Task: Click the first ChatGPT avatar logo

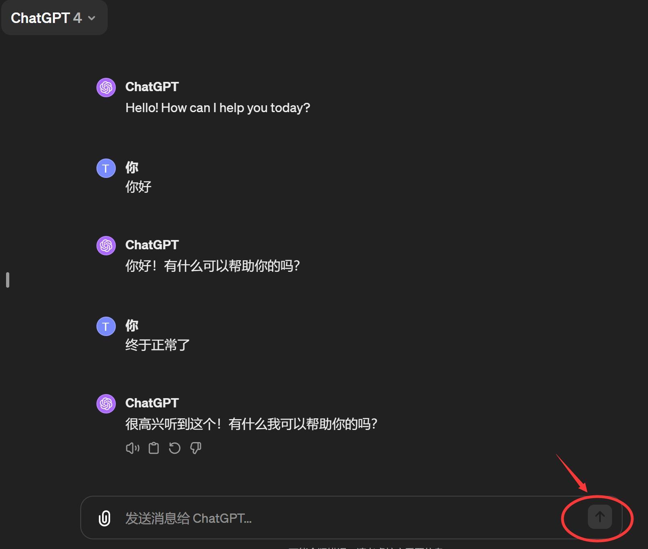Action: coord(106,88)
